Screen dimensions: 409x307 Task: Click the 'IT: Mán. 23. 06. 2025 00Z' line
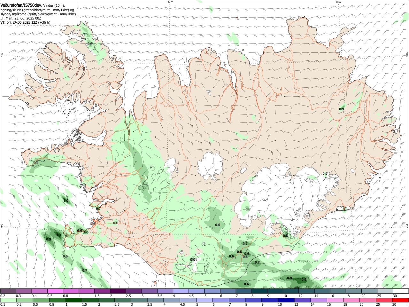click(x=21, y=18)
